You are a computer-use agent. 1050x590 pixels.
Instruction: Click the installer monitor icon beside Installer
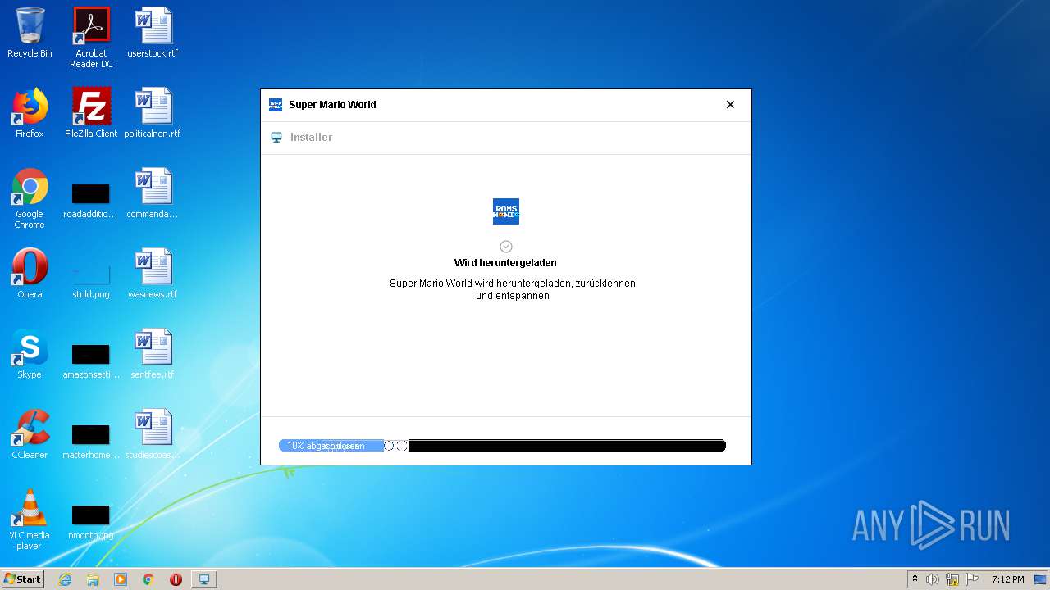click(x=276, y=138)
